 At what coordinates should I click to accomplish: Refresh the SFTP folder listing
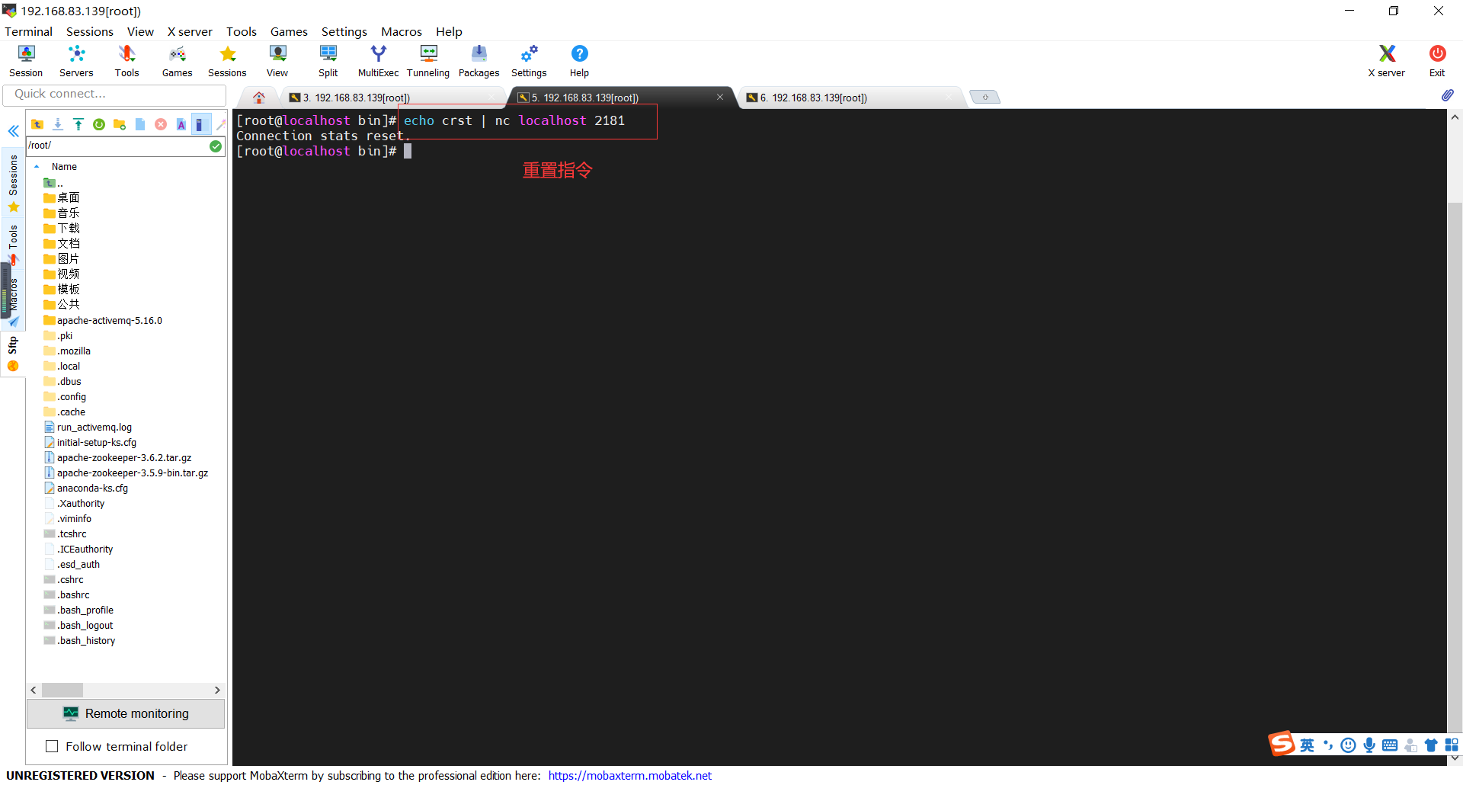tap(99, 124)
